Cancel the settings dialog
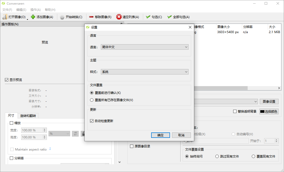 (x=181, y=135)
